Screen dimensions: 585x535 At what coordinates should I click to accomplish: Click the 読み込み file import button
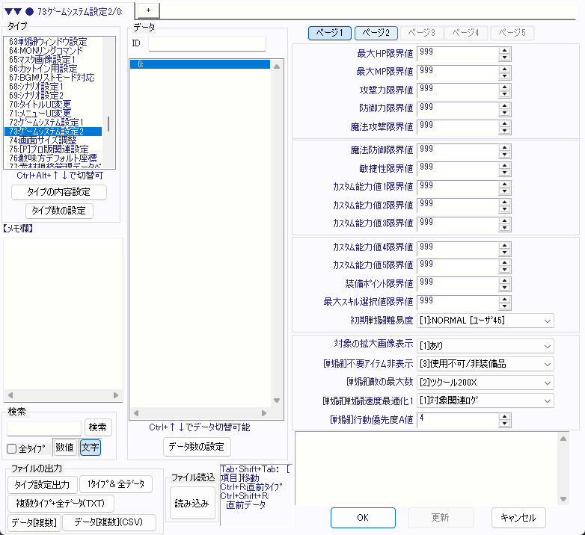[192, 503]
